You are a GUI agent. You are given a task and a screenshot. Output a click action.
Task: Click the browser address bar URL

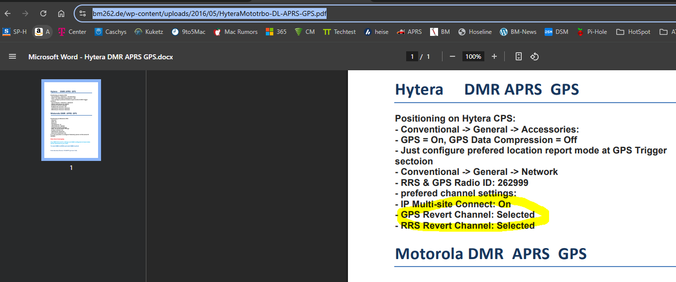(210, 13)
